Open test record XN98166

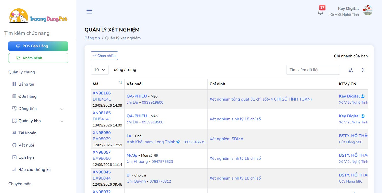(102, 93)
